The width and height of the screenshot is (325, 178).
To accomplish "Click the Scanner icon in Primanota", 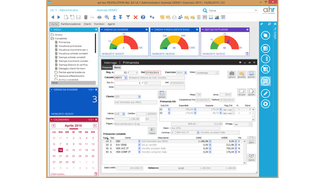I will [251, 74].
